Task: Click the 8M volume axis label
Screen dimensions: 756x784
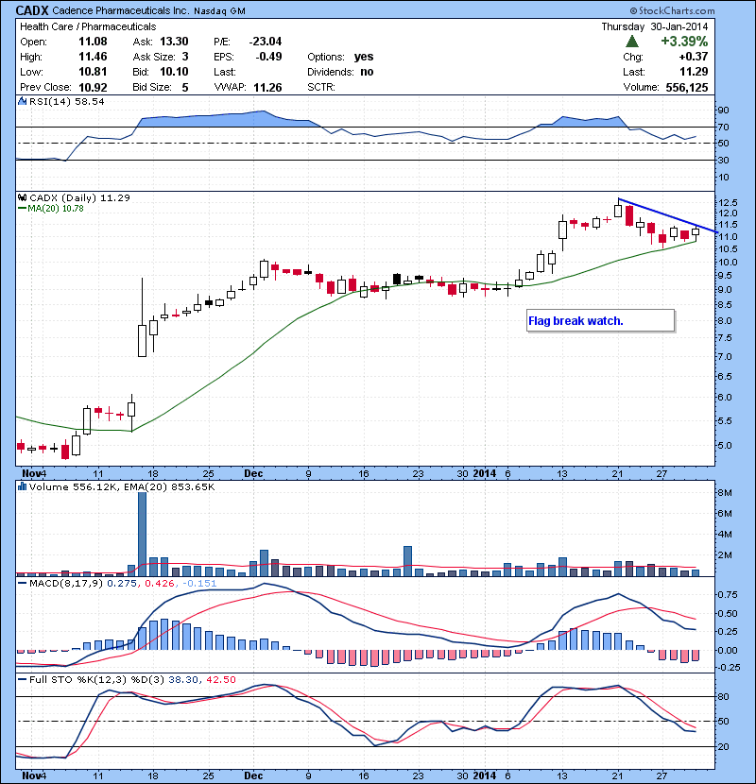Action: click(x=725, y=492)
